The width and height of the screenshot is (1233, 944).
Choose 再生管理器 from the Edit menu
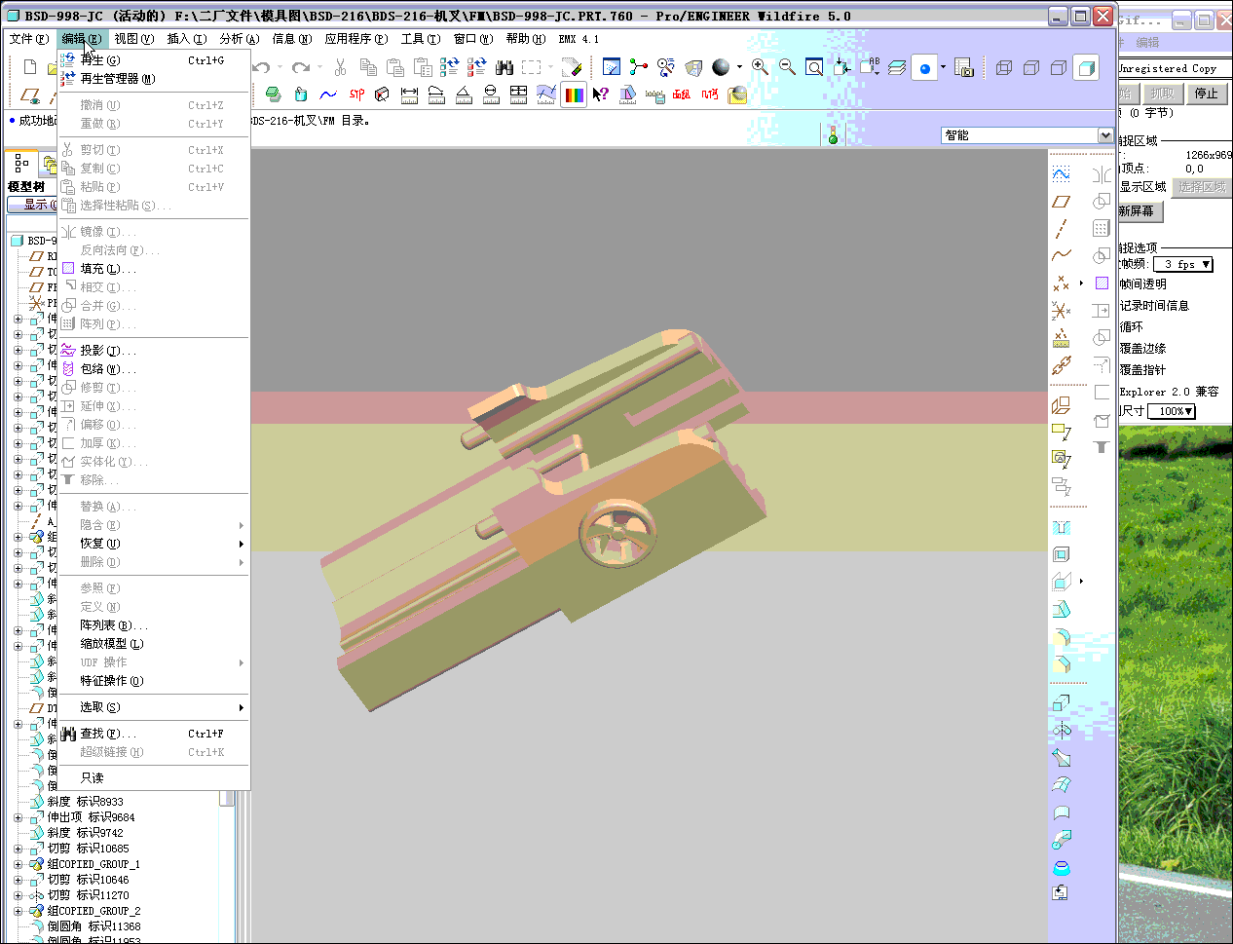[153, 79]
